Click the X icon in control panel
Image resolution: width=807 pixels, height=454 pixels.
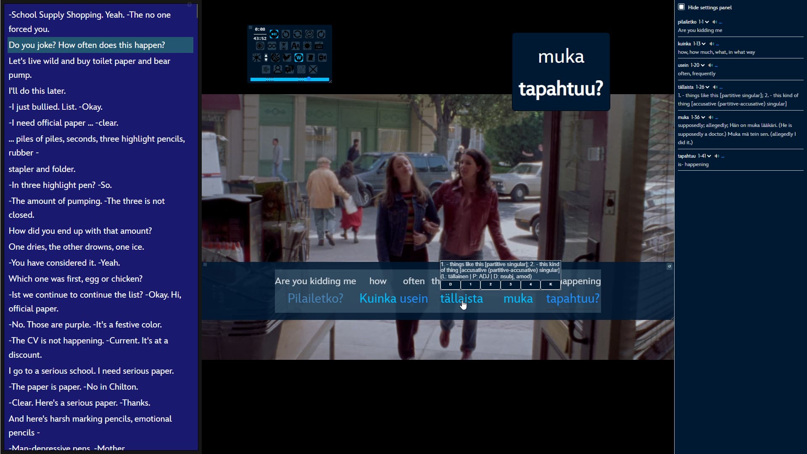coord(313,69)
